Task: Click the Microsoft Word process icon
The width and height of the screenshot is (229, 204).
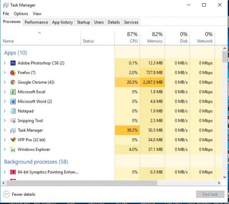Action: [x=13, y=101]
